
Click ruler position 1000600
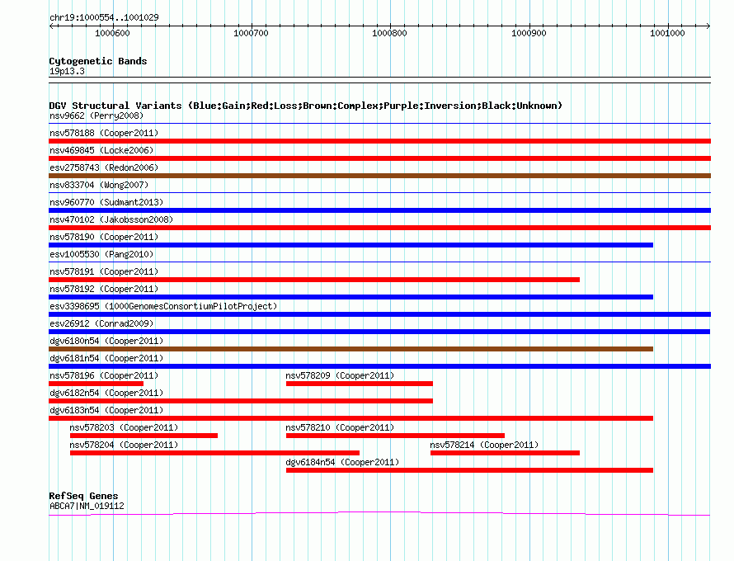(112, 33)
